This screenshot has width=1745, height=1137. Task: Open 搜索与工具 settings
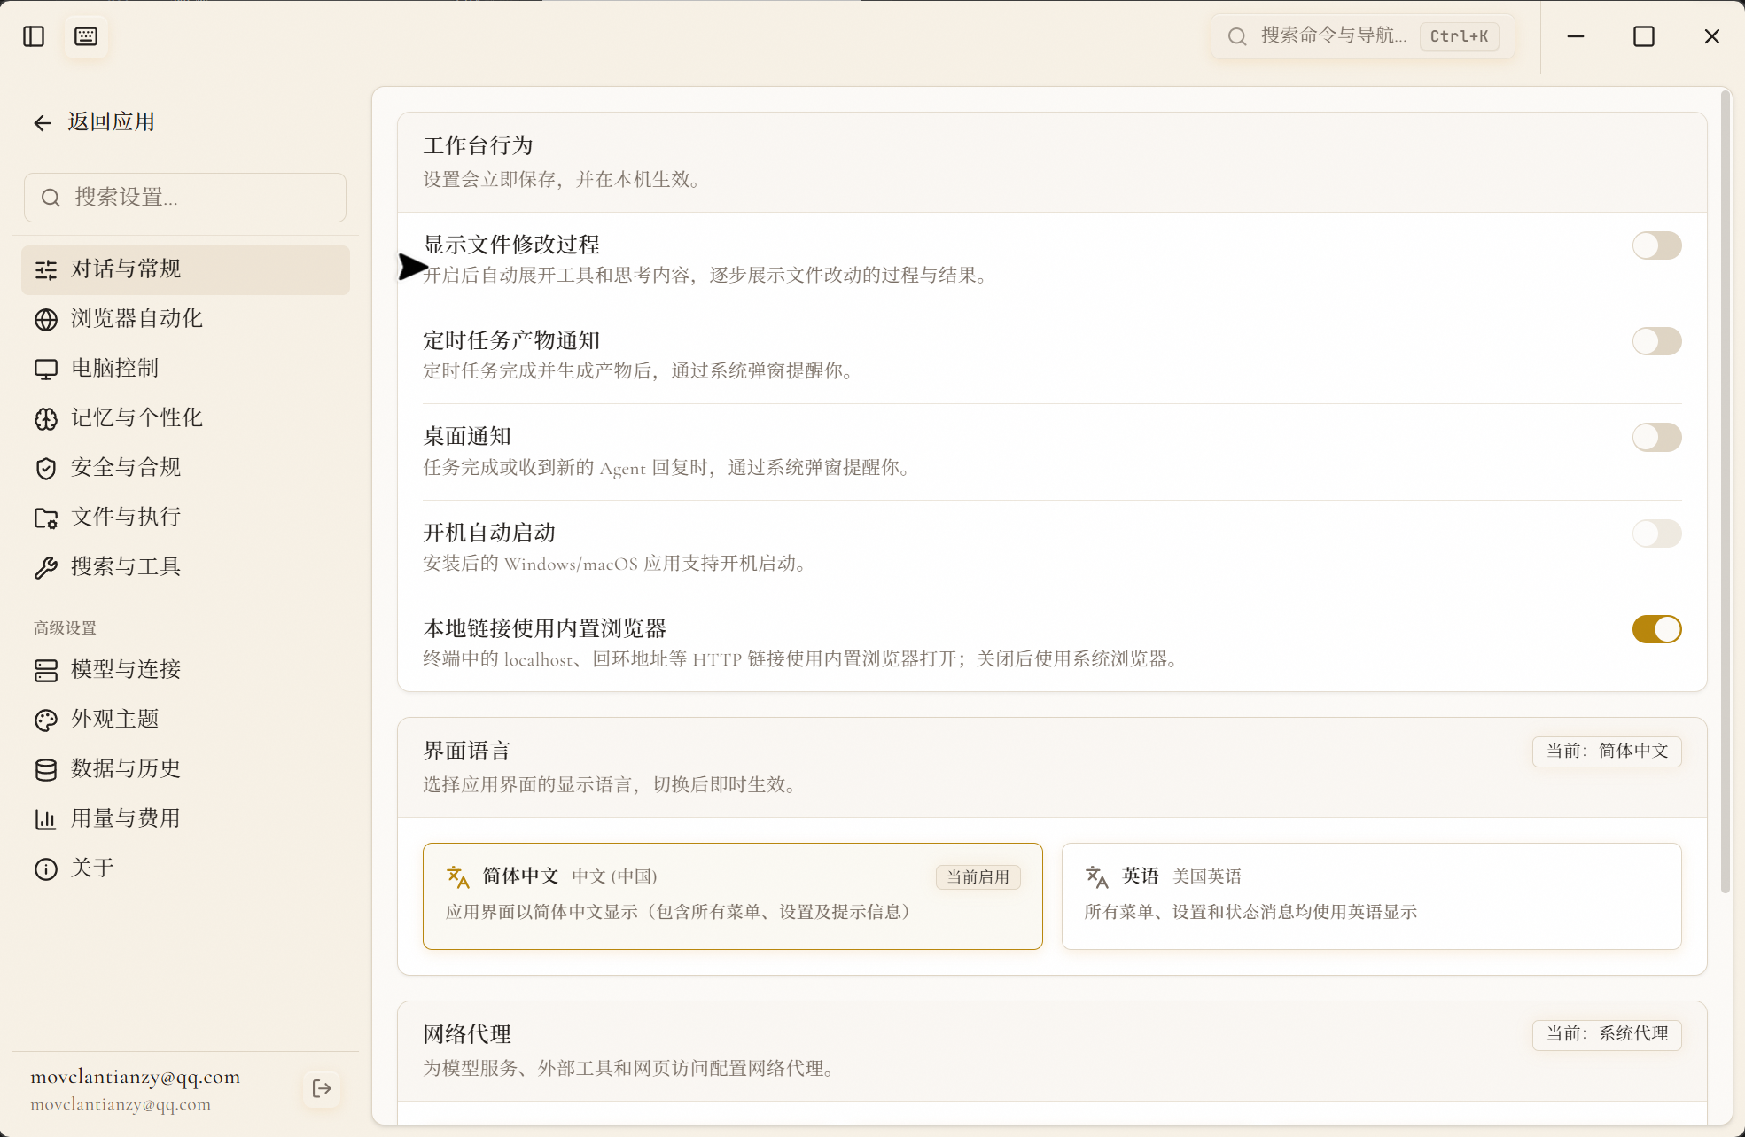coord(185,567)
